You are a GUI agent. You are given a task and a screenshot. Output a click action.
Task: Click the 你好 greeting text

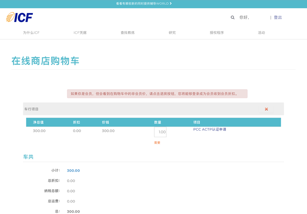click(244, 18)
